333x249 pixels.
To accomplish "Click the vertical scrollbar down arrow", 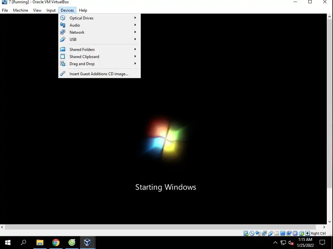I will pyautogui.click(x=329, y=222).
